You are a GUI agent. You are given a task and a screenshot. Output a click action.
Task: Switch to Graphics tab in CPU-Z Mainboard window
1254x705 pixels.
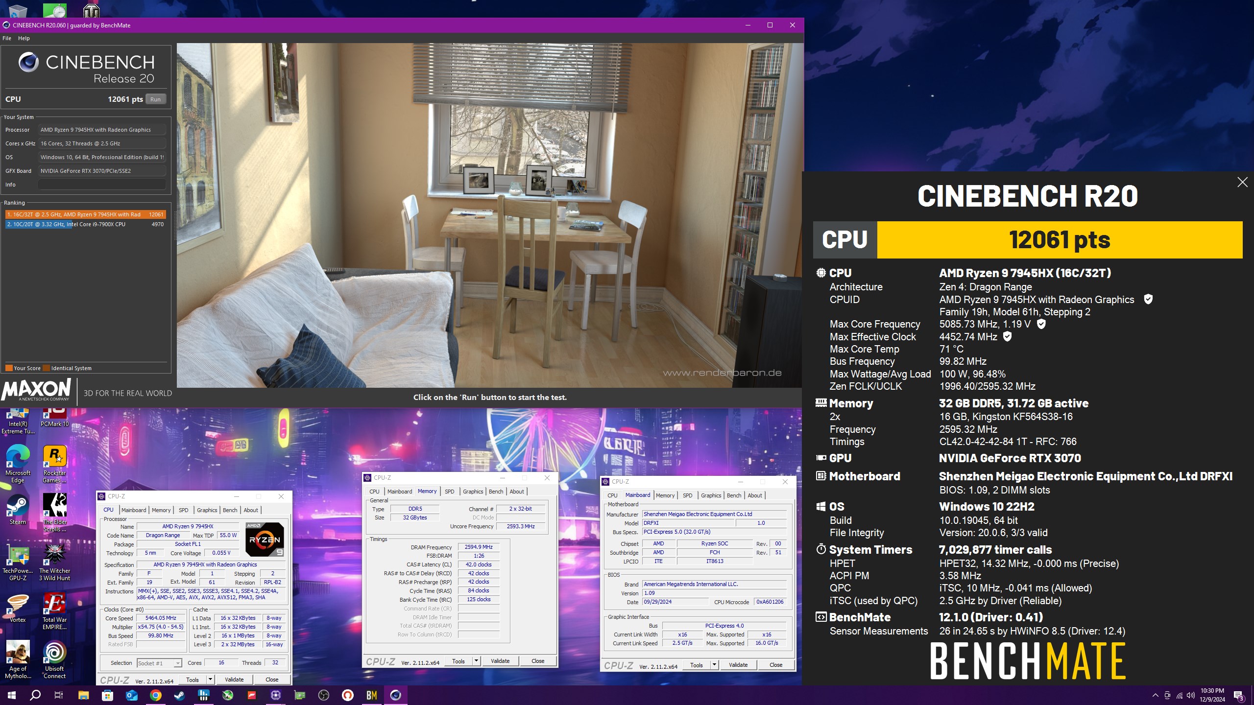click(x=711, y=495)
